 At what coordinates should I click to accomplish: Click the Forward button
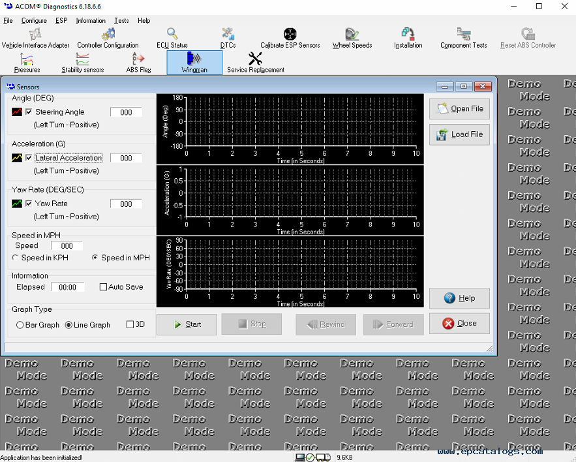click(393, 324)
